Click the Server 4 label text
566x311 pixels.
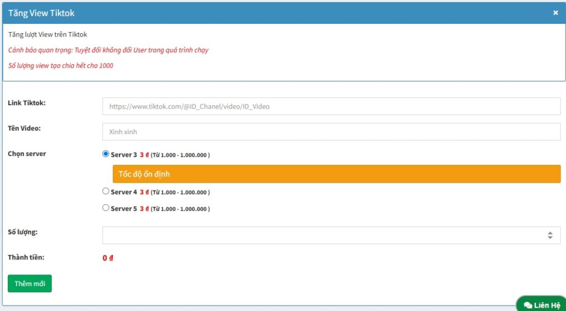pos(124,192)
